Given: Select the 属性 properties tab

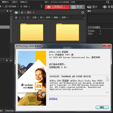Looking at the screenshot, I should pyautogui.click(x=89, y=11).
